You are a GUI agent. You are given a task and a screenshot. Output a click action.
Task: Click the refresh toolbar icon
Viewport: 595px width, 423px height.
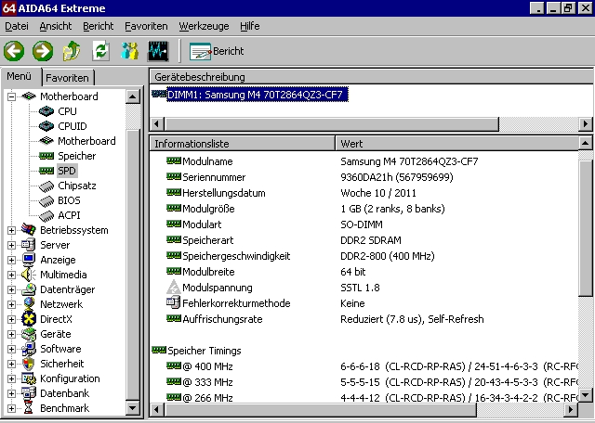point(101,51)
